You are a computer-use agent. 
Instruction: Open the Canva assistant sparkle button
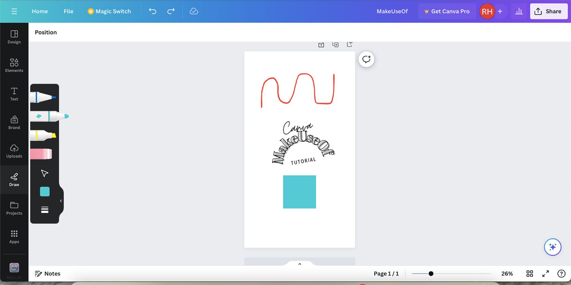pyautogui.click(x=552, y=247)
